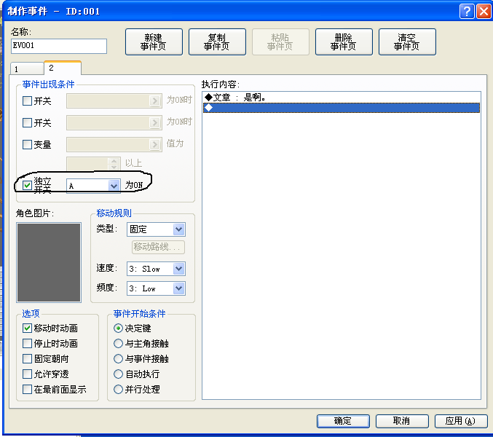Viewport: 493px width, 437px height.
Task: Click the 新建事件页 button
Action: click(154, 42)
